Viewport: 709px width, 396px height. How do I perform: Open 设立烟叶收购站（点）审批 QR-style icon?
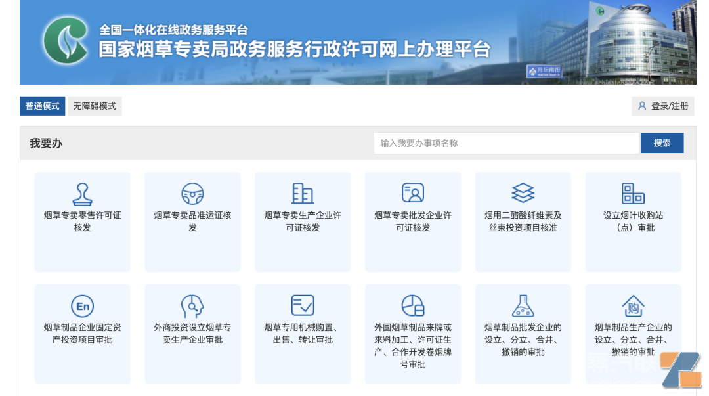tap(633, 194)
